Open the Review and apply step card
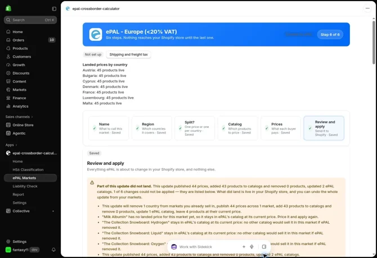 click(324, 128)
